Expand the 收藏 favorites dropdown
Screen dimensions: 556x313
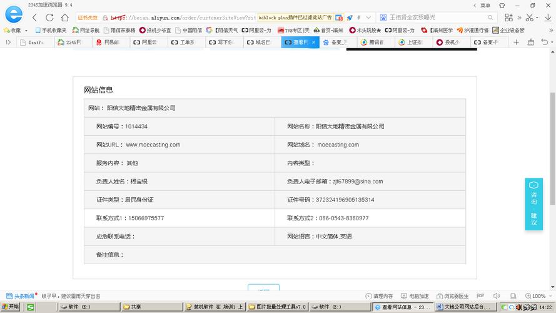coord(26,30)
